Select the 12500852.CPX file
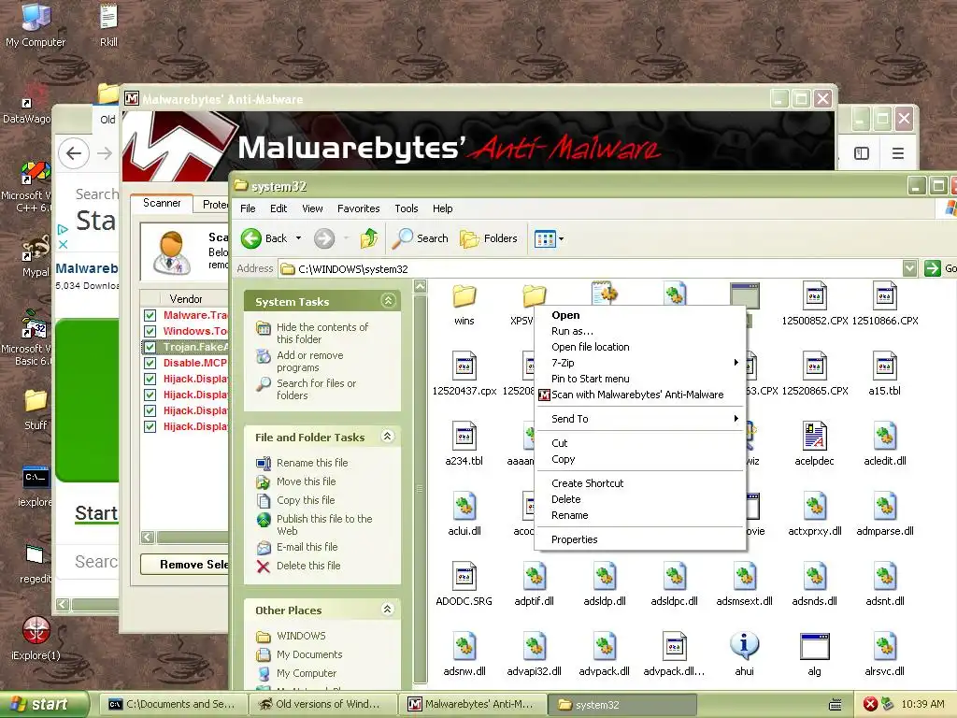This screenshot has height=718, width=957. coord(815,305)
